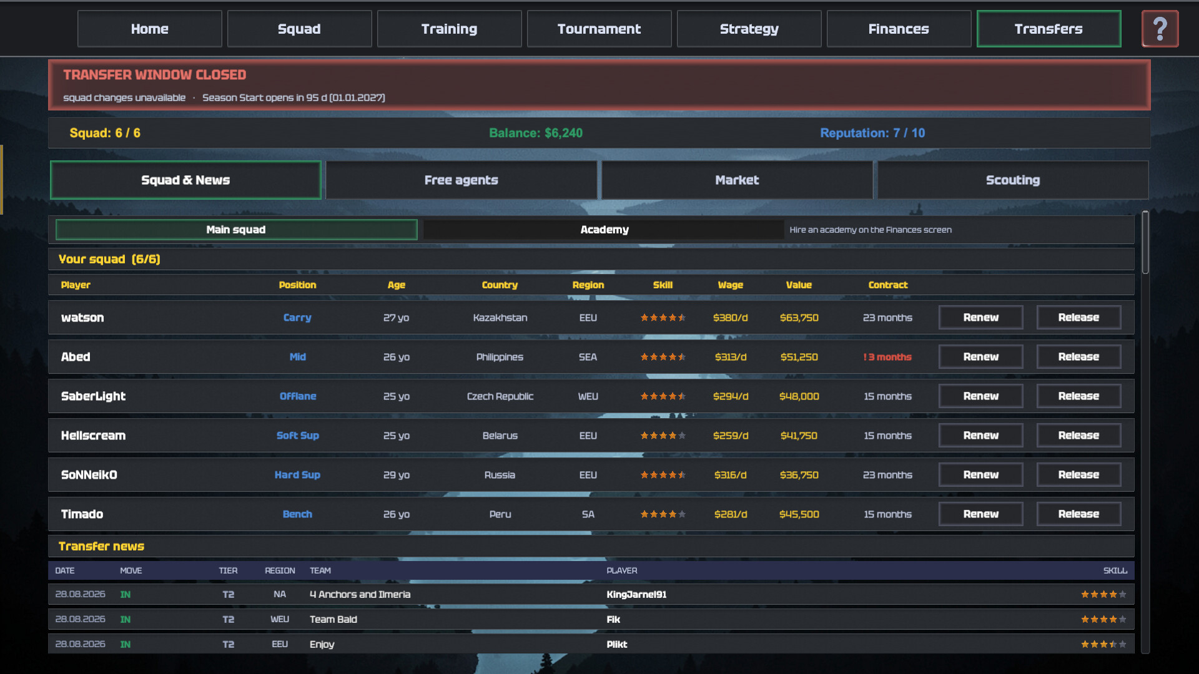Release watson from the squad
The height and width of the screenshot is (674, 1199).
click(x=1078, y=318)
